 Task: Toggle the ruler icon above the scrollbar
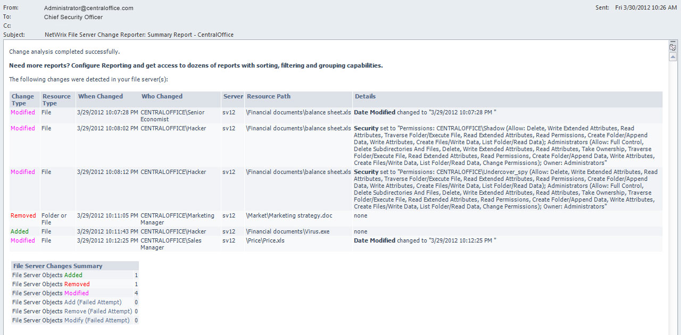tap(672, 47)
